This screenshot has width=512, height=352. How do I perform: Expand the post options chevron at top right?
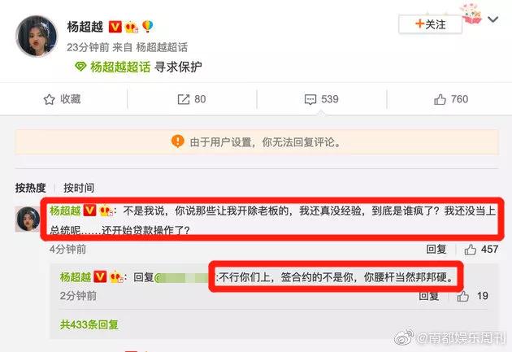pos(492,20)
